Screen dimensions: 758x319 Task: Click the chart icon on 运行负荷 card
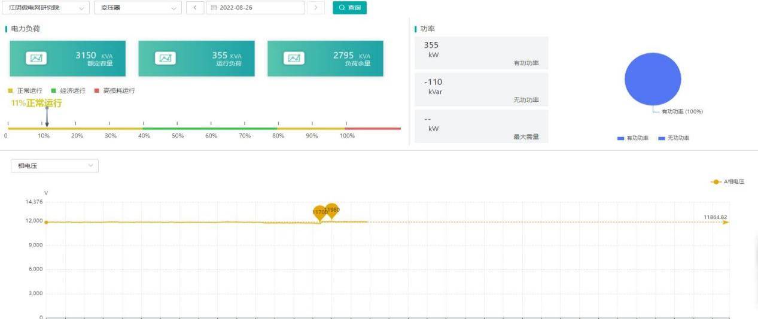coord(166,58)
